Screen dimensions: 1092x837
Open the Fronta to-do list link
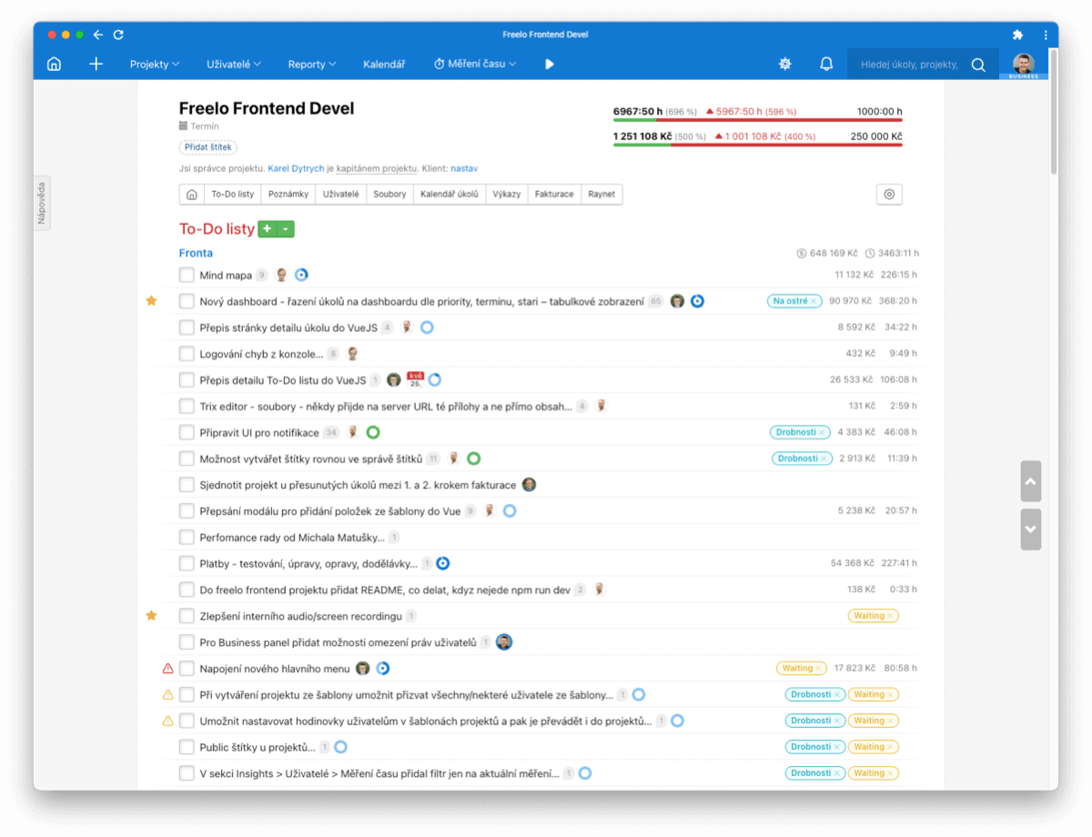tap(196, 253)
